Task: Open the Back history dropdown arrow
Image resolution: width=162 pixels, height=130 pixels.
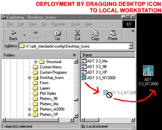Action: [24, 35]
